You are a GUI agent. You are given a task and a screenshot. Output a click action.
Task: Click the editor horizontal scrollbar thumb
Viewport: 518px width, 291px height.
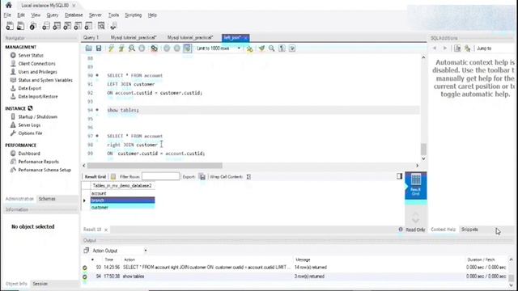click(155, 165)
